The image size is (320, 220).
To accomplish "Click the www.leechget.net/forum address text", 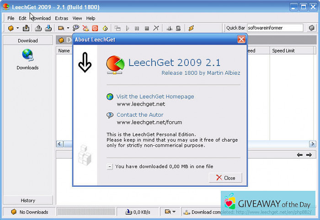I will point(149,123).
